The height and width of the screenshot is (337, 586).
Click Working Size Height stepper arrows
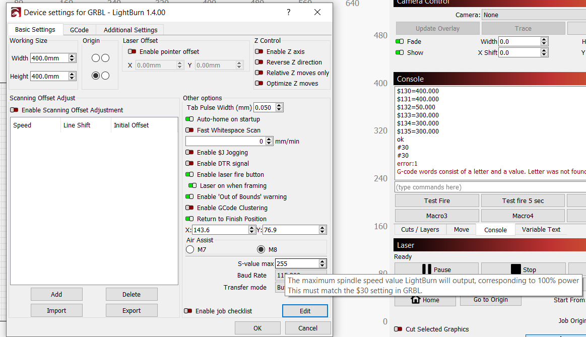point(72,76)
